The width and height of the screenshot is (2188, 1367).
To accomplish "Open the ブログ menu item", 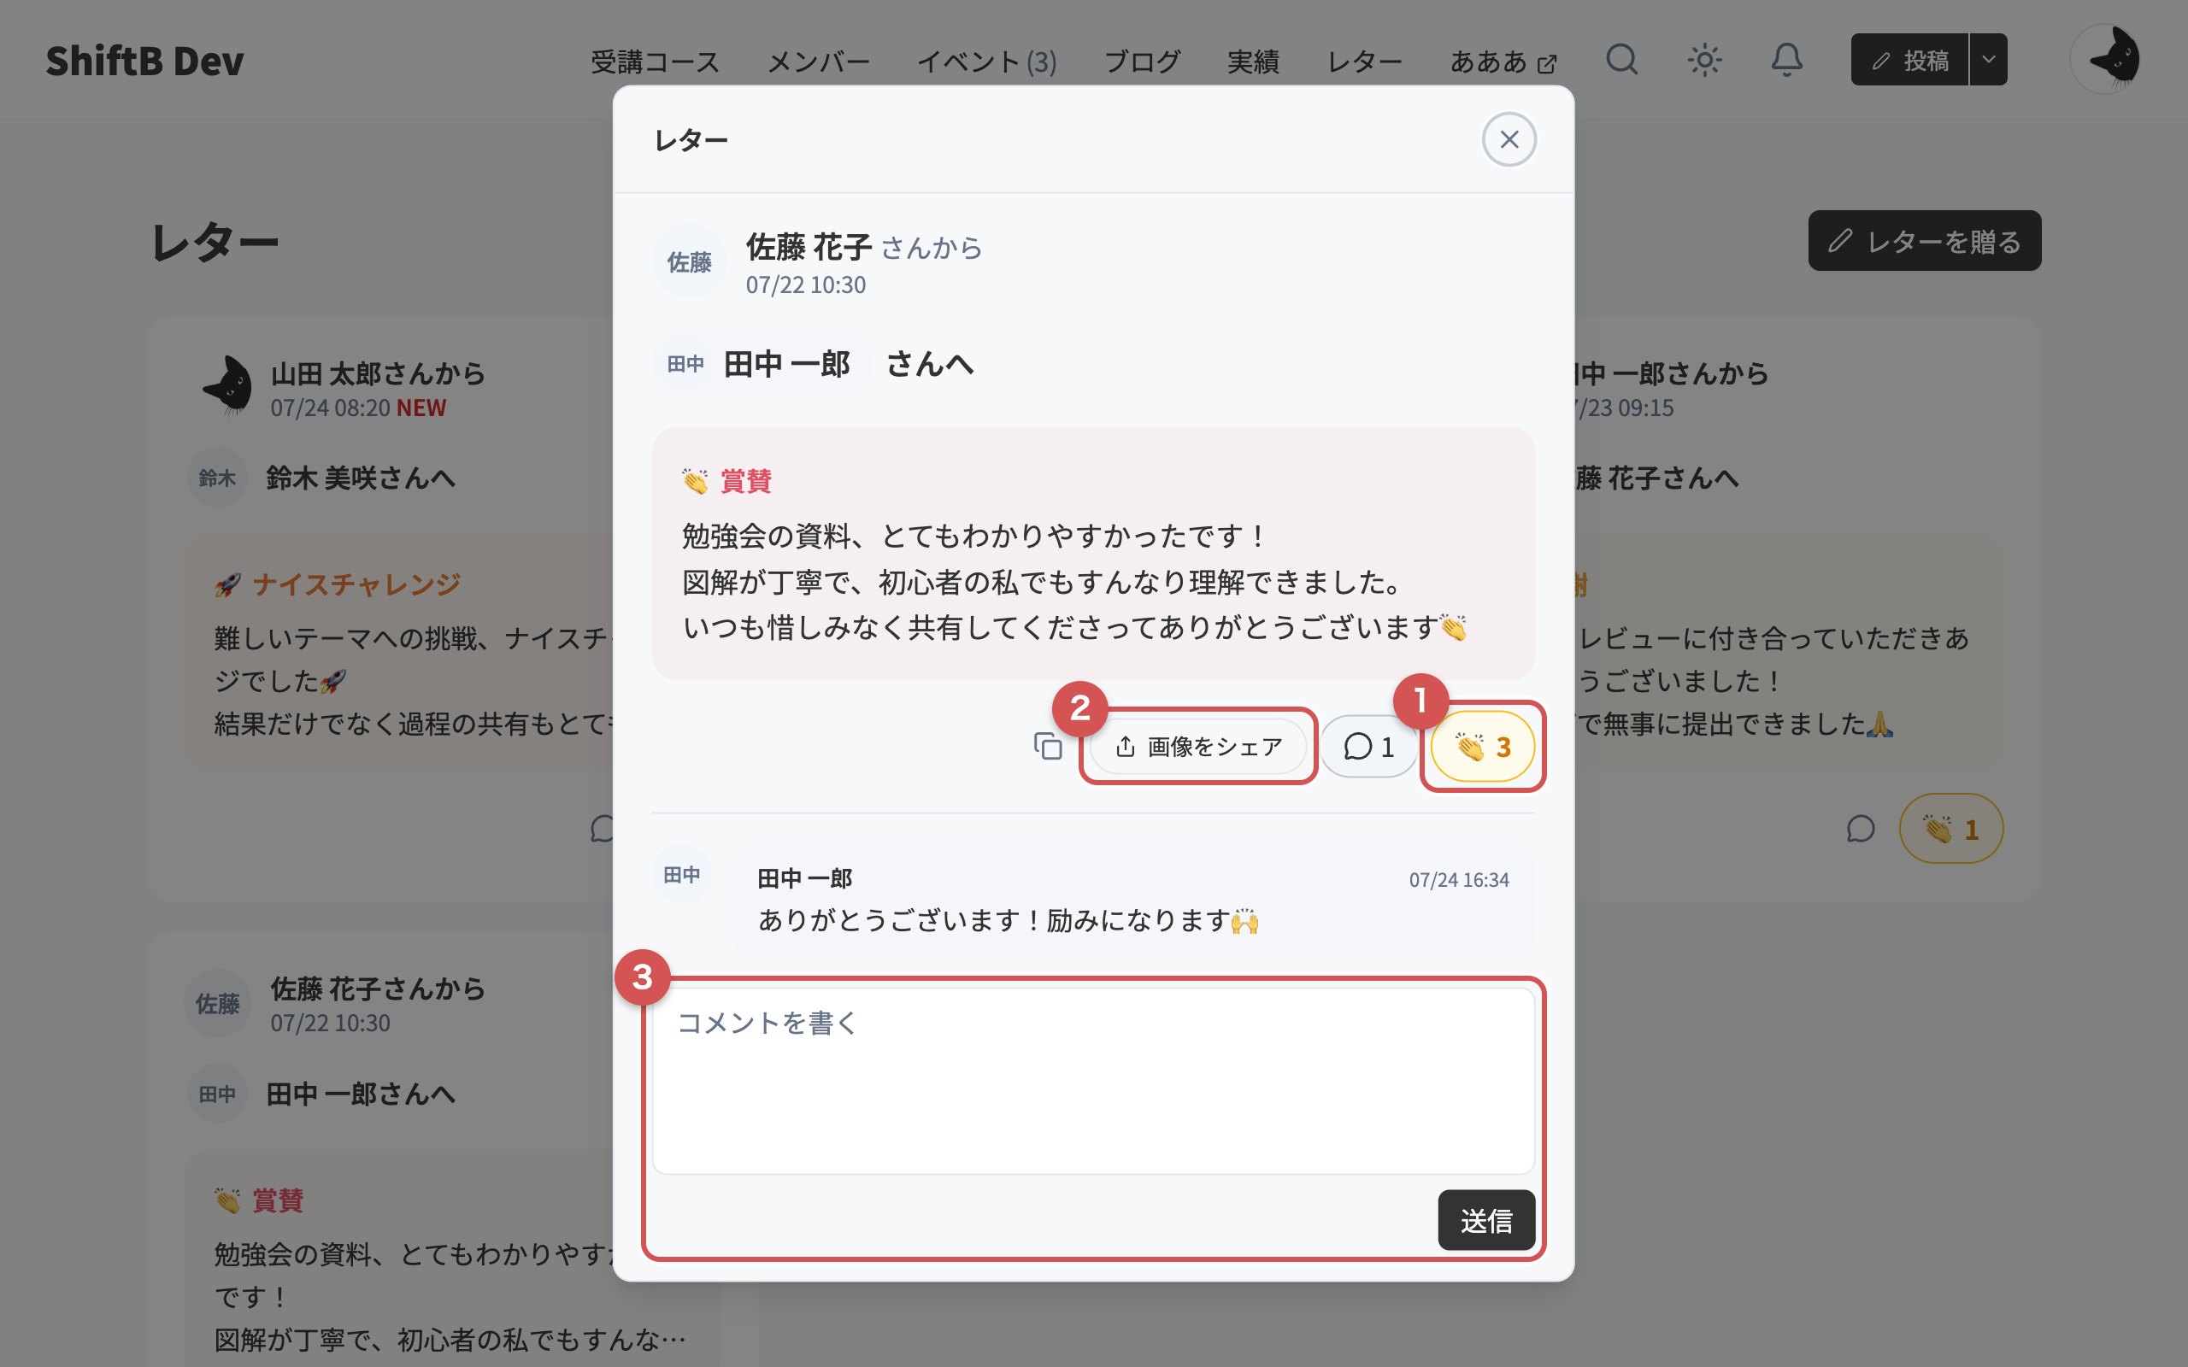I will click(1142, 62).
